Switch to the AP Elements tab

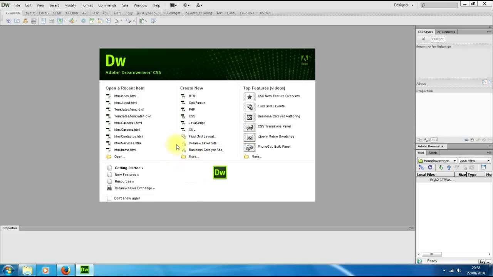(x=446, y=32)
